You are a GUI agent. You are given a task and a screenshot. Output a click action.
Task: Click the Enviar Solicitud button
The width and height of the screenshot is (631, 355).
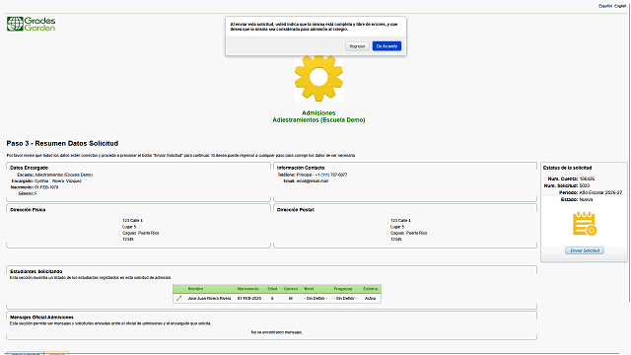tap(585, 250)
